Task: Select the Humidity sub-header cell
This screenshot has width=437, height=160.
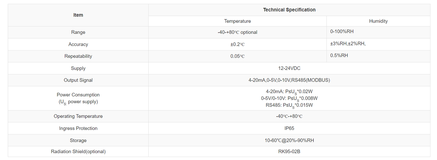Action: point(378,21)
